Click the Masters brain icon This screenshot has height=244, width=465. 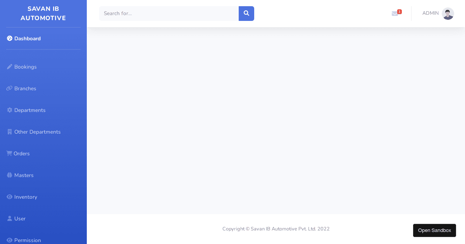point(10,175)
